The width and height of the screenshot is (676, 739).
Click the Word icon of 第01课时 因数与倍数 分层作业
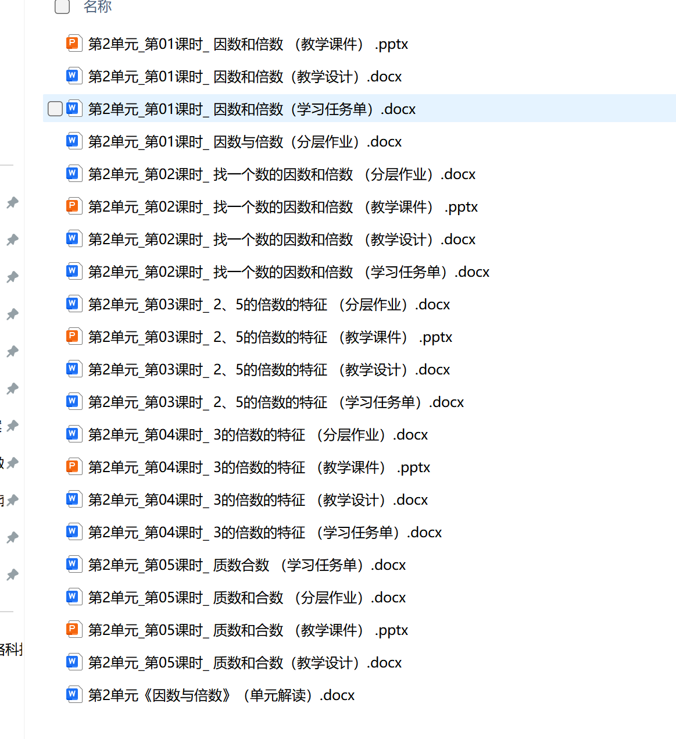click(73, 141)
